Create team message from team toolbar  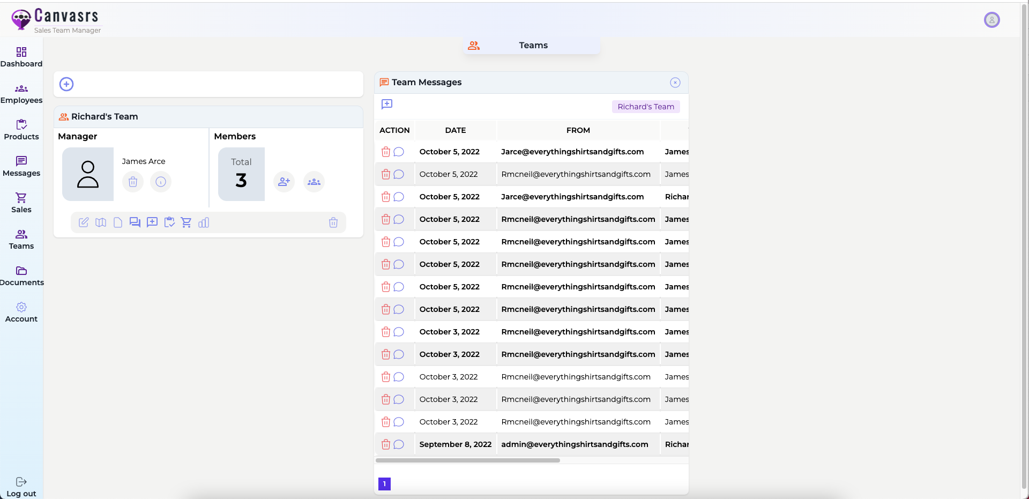coord(152,222)
